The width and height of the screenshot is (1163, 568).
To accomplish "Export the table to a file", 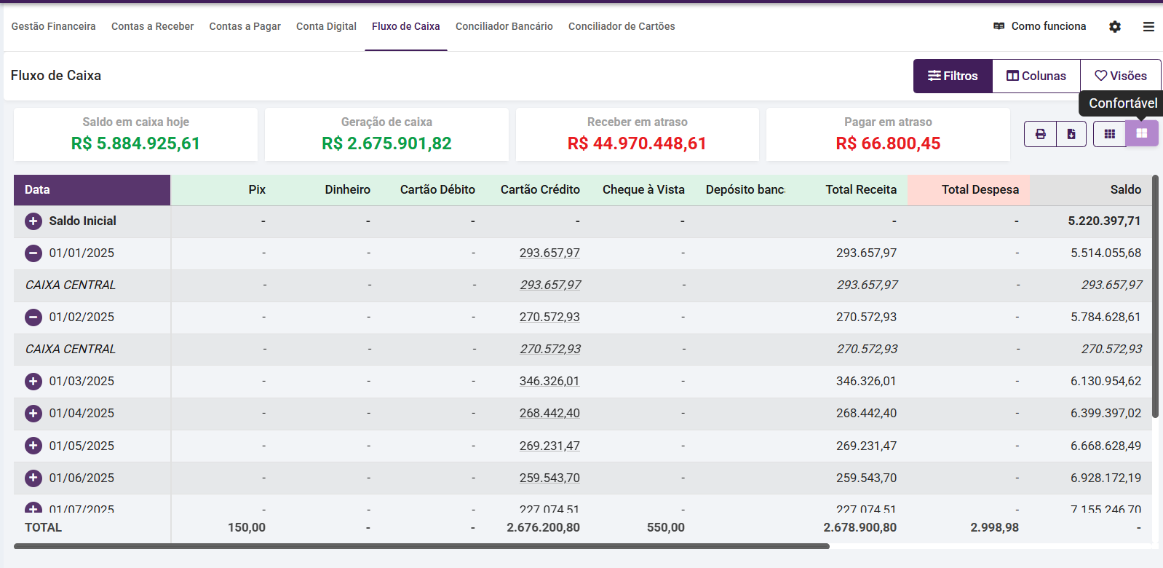I will click(1071, 134).
